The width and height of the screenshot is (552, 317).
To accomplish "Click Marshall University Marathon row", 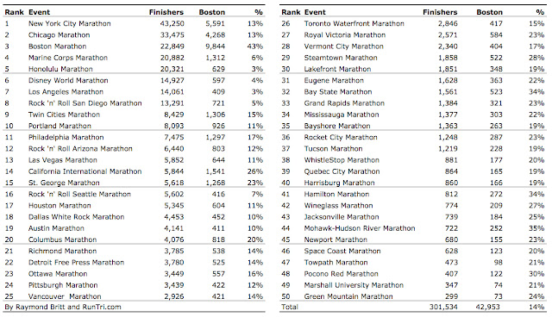I will coord(412,285).
